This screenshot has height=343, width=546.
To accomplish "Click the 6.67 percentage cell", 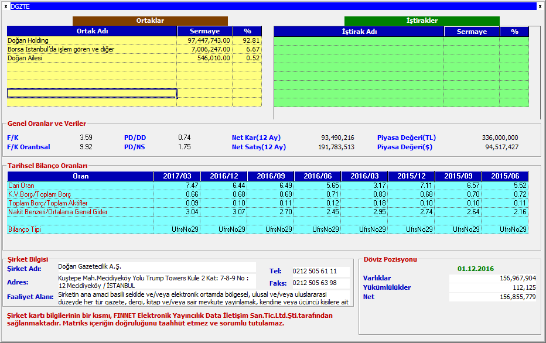I will point(253,49).
